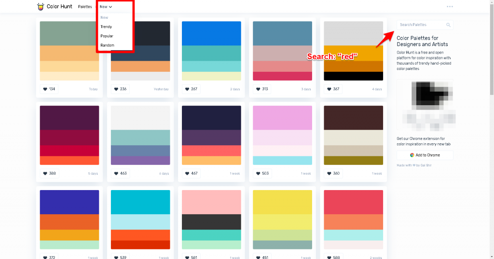Pick Random from the sort dropdown
This screenshot has height=259, width=494.
pos(107,45)
